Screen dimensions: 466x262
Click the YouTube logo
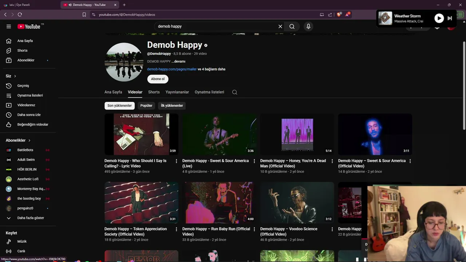click(29, 26)
